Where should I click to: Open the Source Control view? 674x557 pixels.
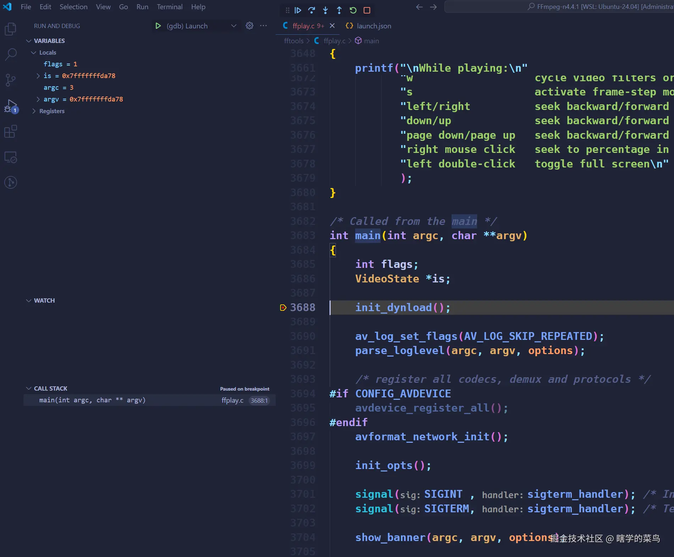[x=11, y=80]
